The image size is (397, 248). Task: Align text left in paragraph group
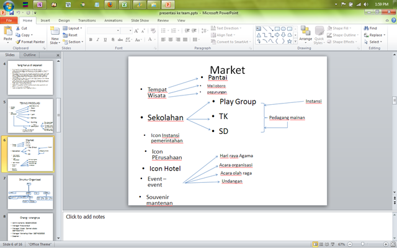point(163,40)
